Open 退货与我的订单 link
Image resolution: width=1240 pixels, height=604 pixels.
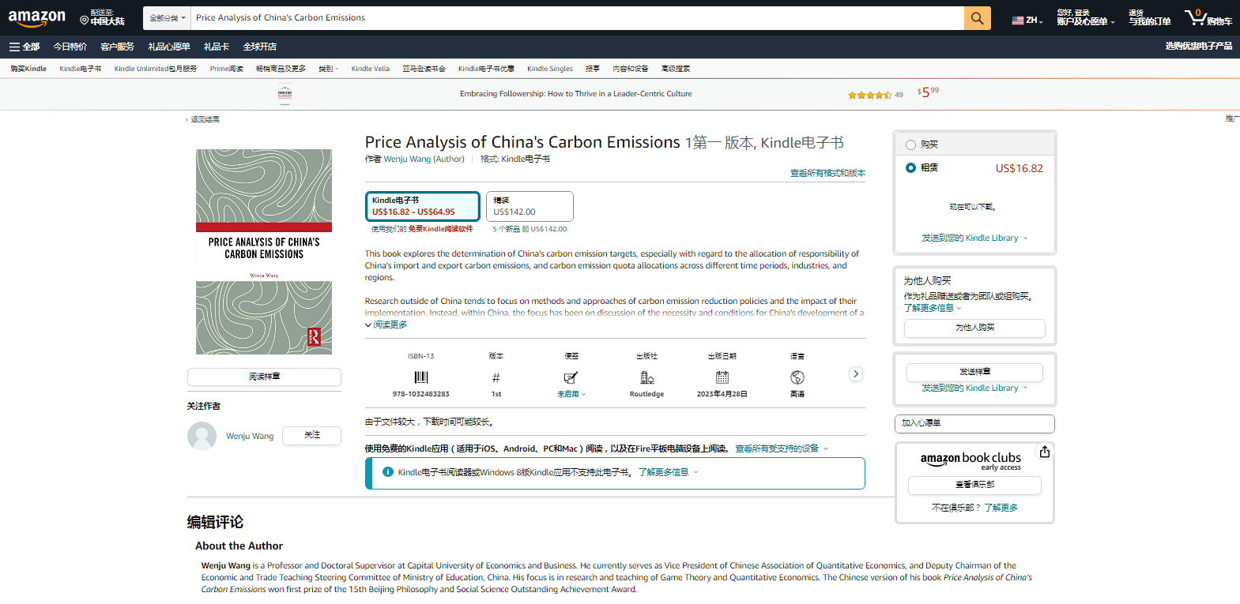1149,17
